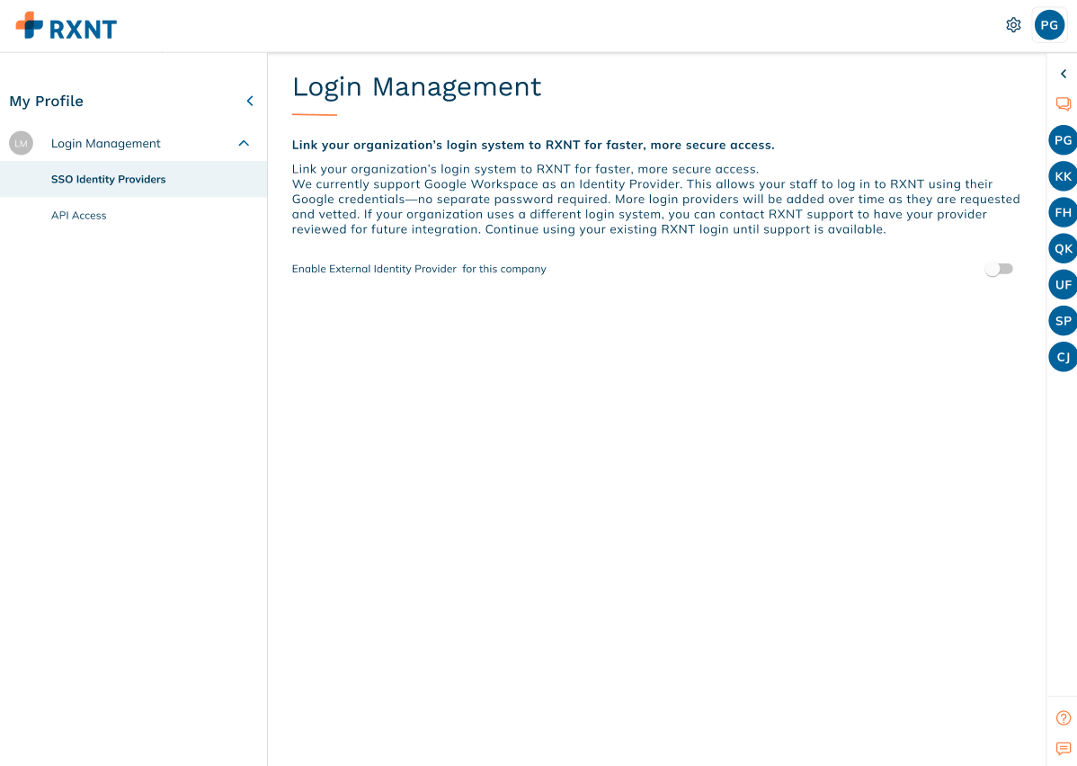Screen dimensions: 1077x766
Task: Click the RXNT logo
Action: 67,26
